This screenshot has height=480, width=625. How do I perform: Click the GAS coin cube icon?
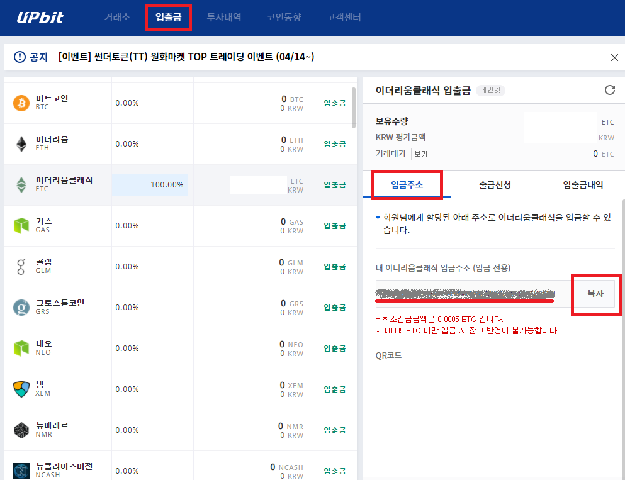21,225
